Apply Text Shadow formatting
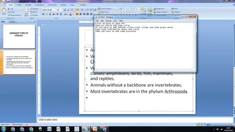 coord(57,14)
